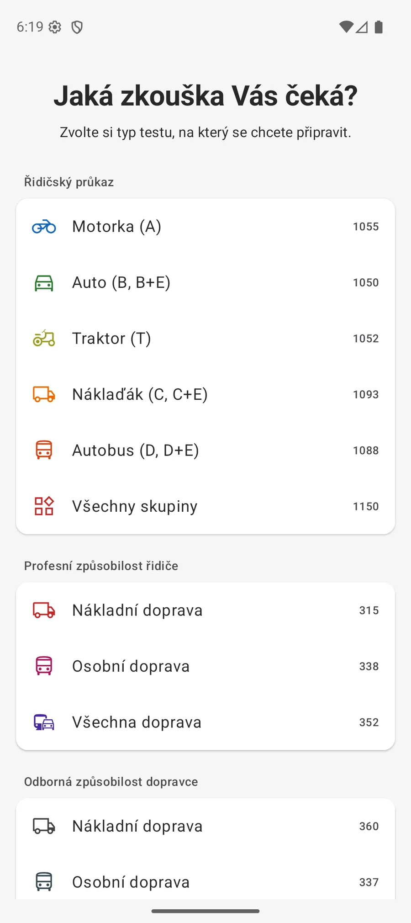Image resolution: width=411 pixels, height=923 pixels.
Task: Tap the olive tractor icon
Action: (x=44, y=339)
